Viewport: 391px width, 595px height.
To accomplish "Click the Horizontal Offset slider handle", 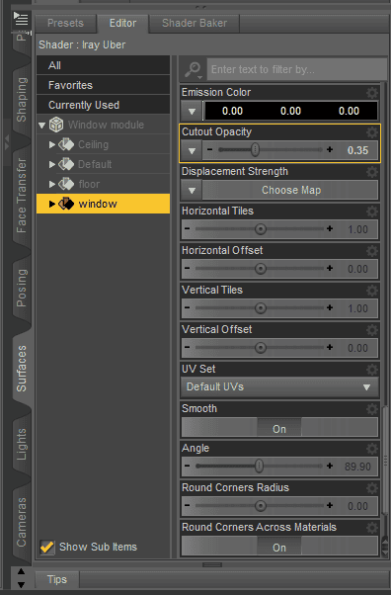I will [261, 269].
